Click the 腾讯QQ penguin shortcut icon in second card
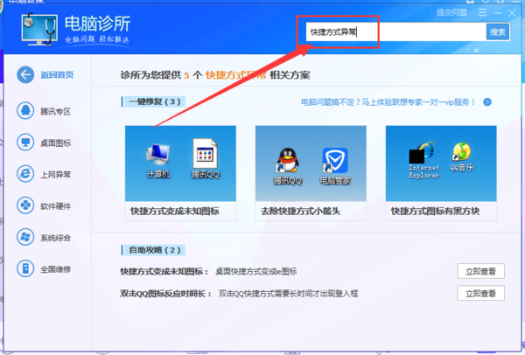This screenshot has width=525, height=355. pyautogui.click(x=287, y=160)
